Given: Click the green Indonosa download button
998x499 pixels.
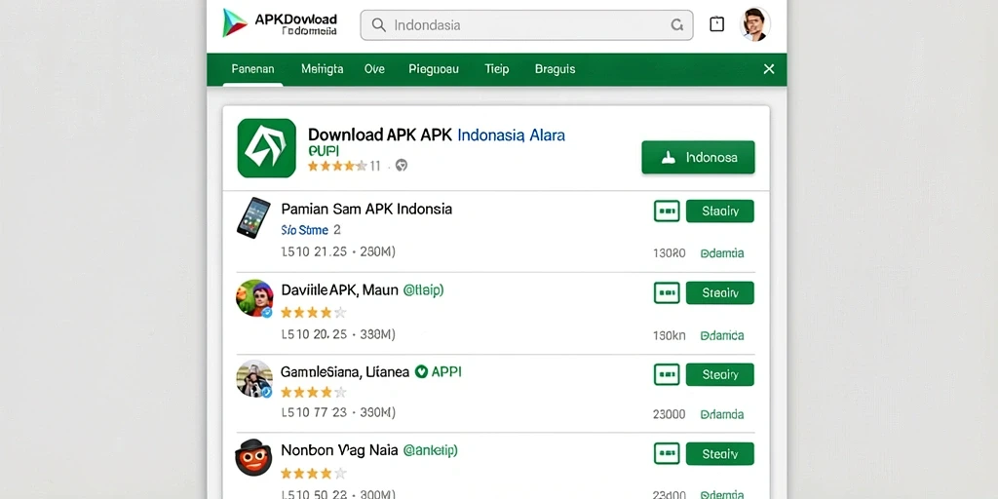Looking at the screenshot, I should 698,157.
